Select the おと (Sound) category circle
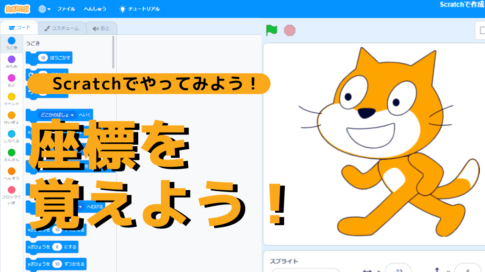The width and height of the screenshot is (485, 272). tap(12, 78)
